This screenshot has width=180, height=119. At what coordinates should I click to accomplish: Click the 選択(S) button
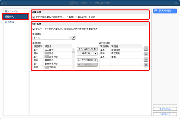pyautogui.click(x=87, y=54)
